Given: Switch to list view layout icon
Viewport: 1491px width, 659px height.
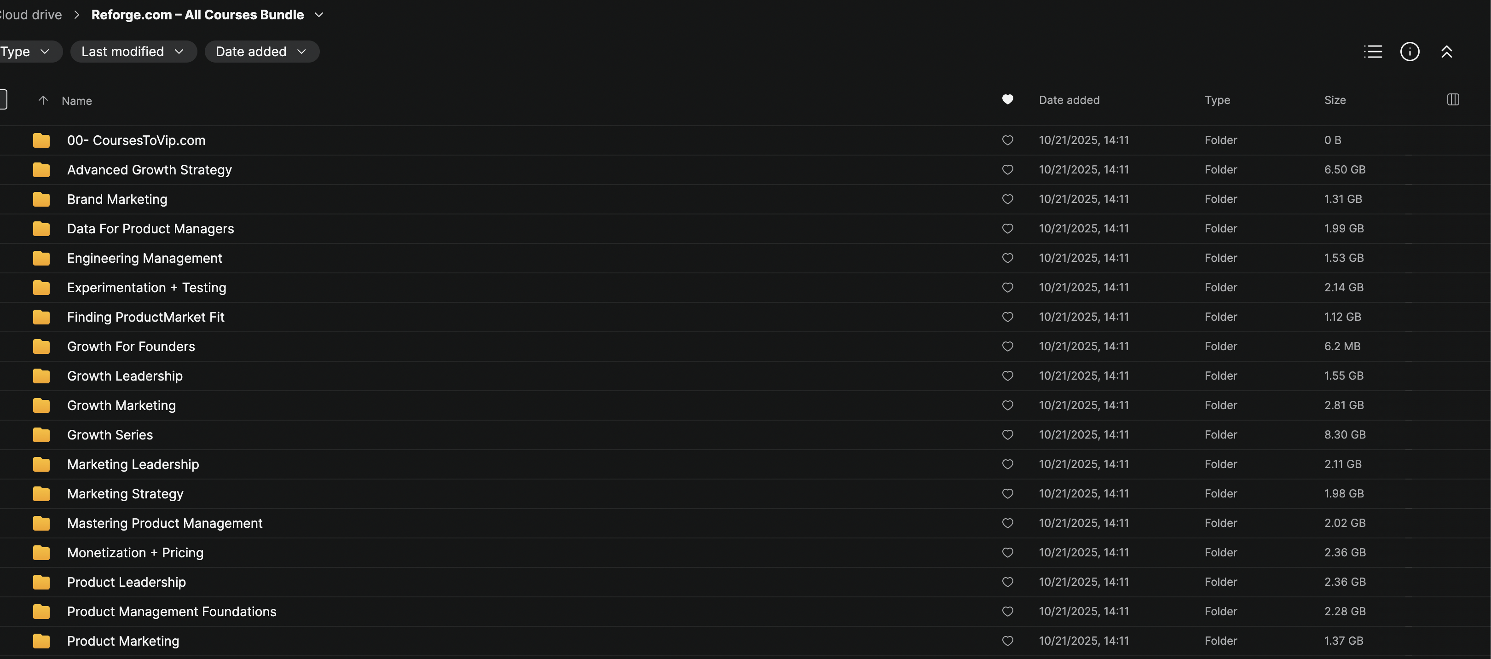Looking at the screenshot, I should coord(1372,52).
